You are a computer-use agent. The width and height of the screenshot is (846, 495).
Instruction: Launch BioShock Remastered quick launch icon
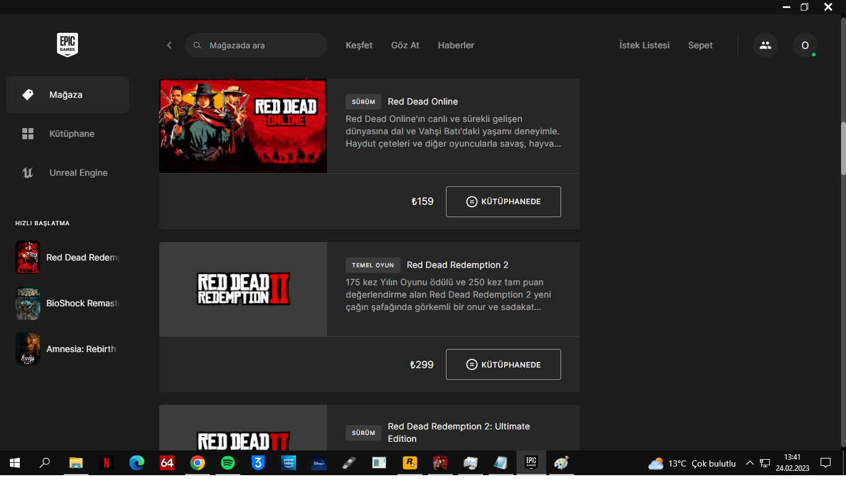coord(28,303)
